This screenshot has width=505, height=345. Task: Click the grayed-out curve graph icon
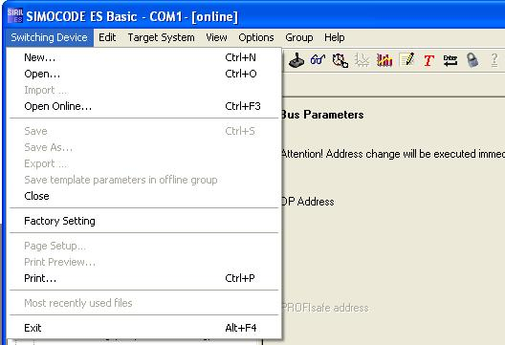coord(362,60)
